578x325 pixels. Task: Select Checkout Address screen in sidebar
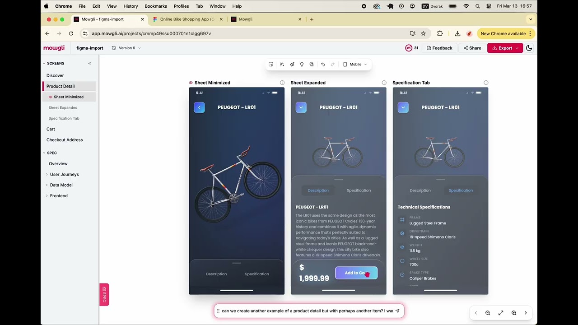[x=65, y=140]
